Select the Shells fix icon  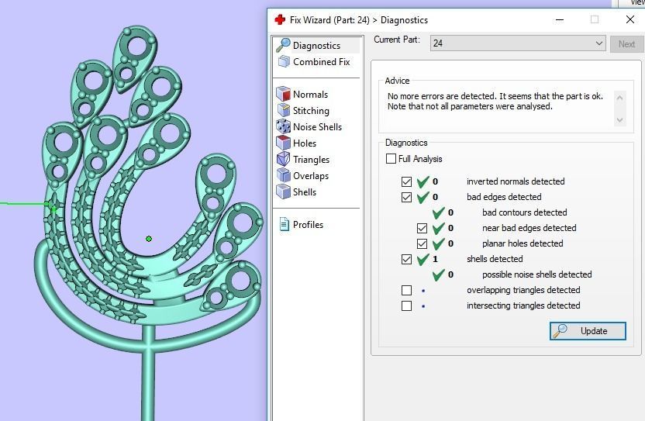[284, 192]
